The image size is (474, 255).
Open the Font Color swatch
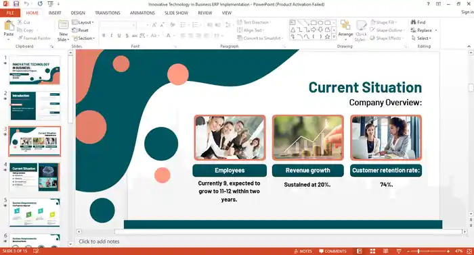point(169,36)
